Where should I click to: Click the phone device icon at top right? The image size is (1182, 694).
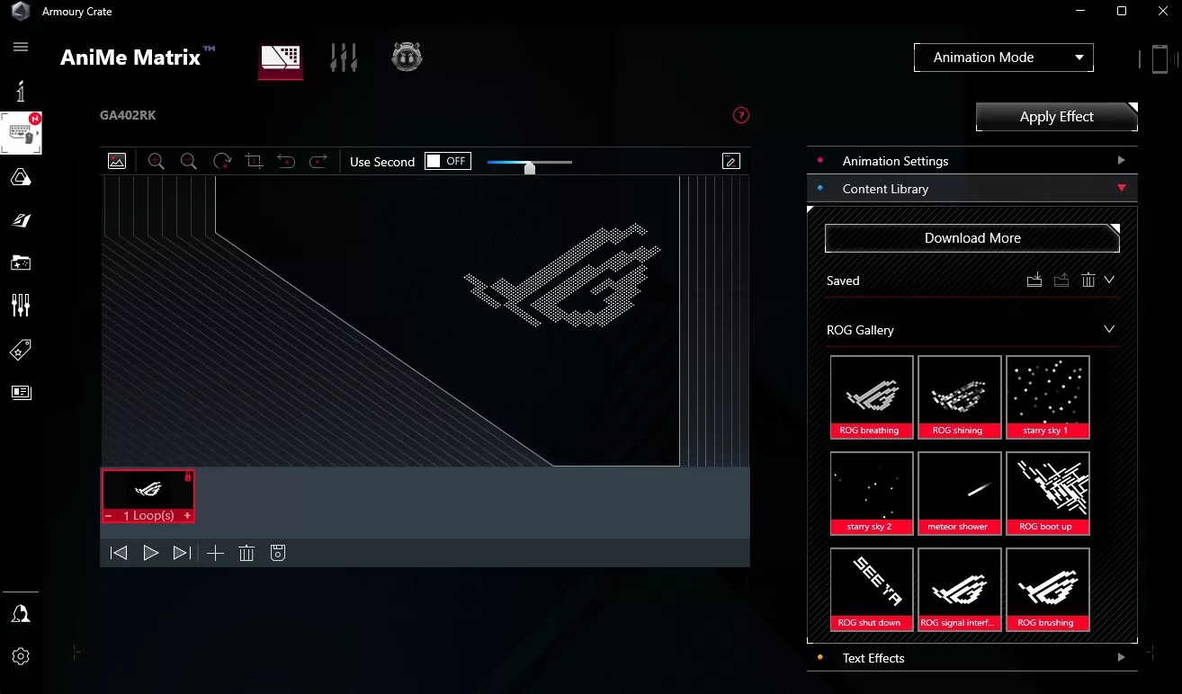[x=1160, y=59]
